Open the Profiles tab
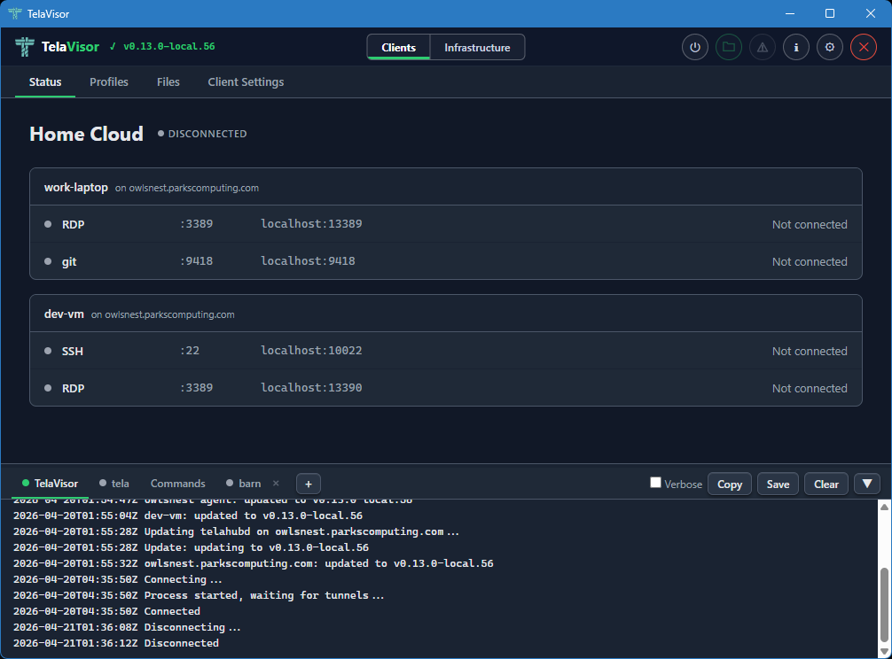 point(109,82)
